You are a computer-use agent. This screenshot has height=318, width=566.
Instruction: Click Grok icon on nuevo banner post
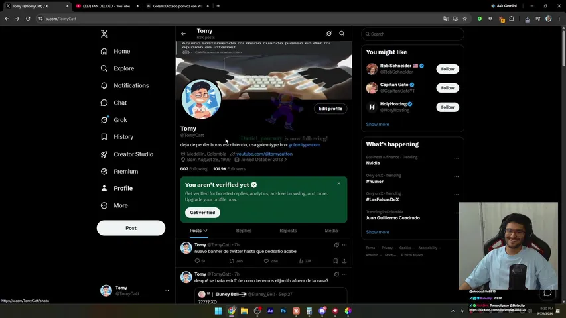pos(336,245)
